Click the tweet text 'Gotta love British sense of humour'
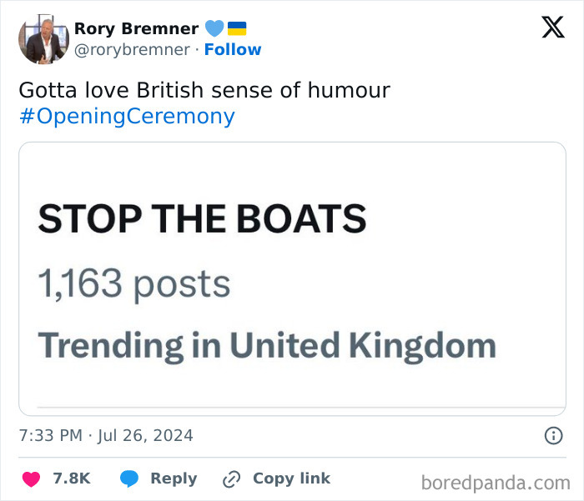The image size is (584, 501). 204,89
